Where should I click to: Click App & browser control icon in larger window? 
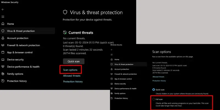click(x=3, y=53)
